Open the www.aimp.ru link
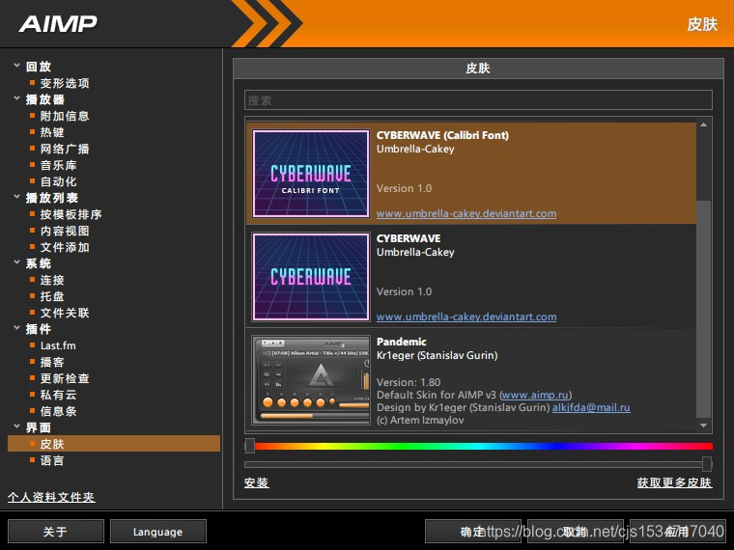 click(535, 395)
